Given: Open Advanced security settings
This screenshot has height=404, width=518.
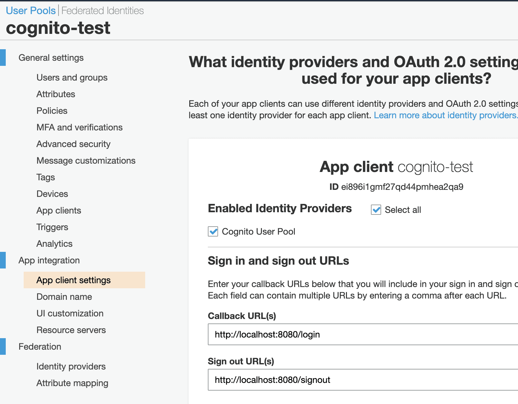Looking at the screenshot, I should (74, 144).
